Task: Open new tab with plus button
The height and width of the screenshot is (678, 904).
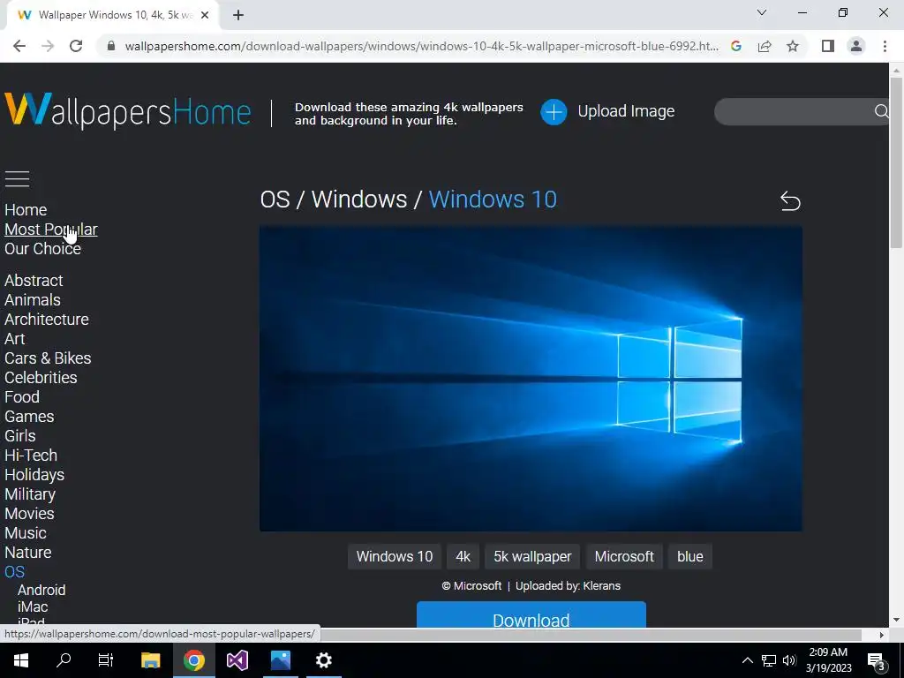Action: [x=238, y=15]
